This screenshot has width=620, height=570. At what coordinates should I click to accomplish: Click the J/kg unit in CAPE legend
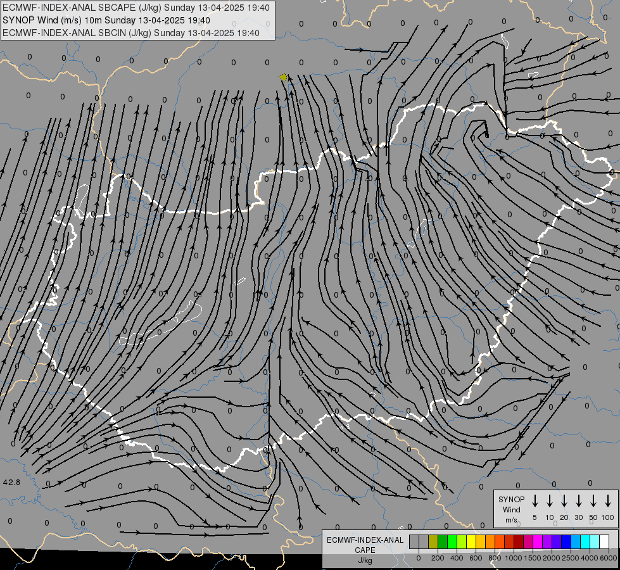pos(365,560)
